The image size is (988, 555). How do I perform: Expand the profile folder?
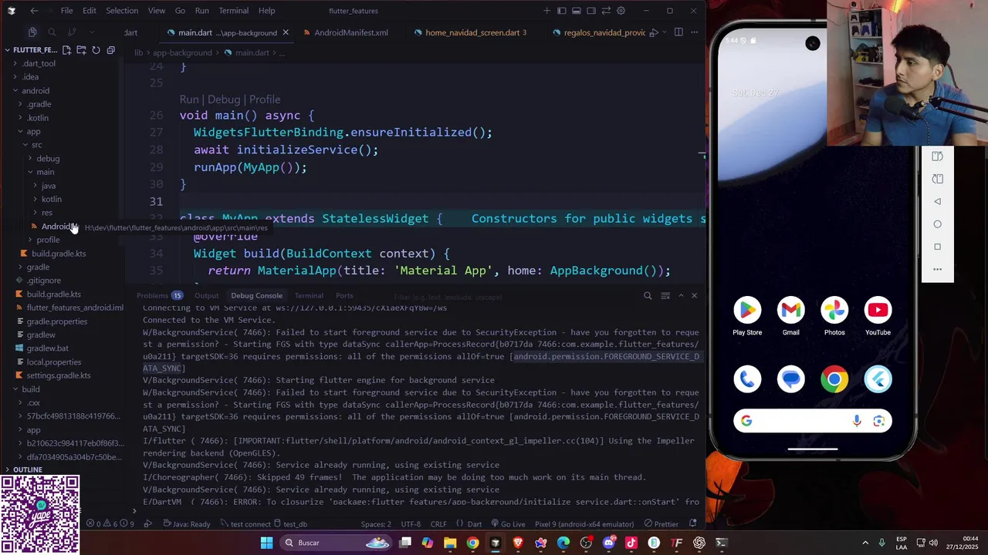point(48,240)
